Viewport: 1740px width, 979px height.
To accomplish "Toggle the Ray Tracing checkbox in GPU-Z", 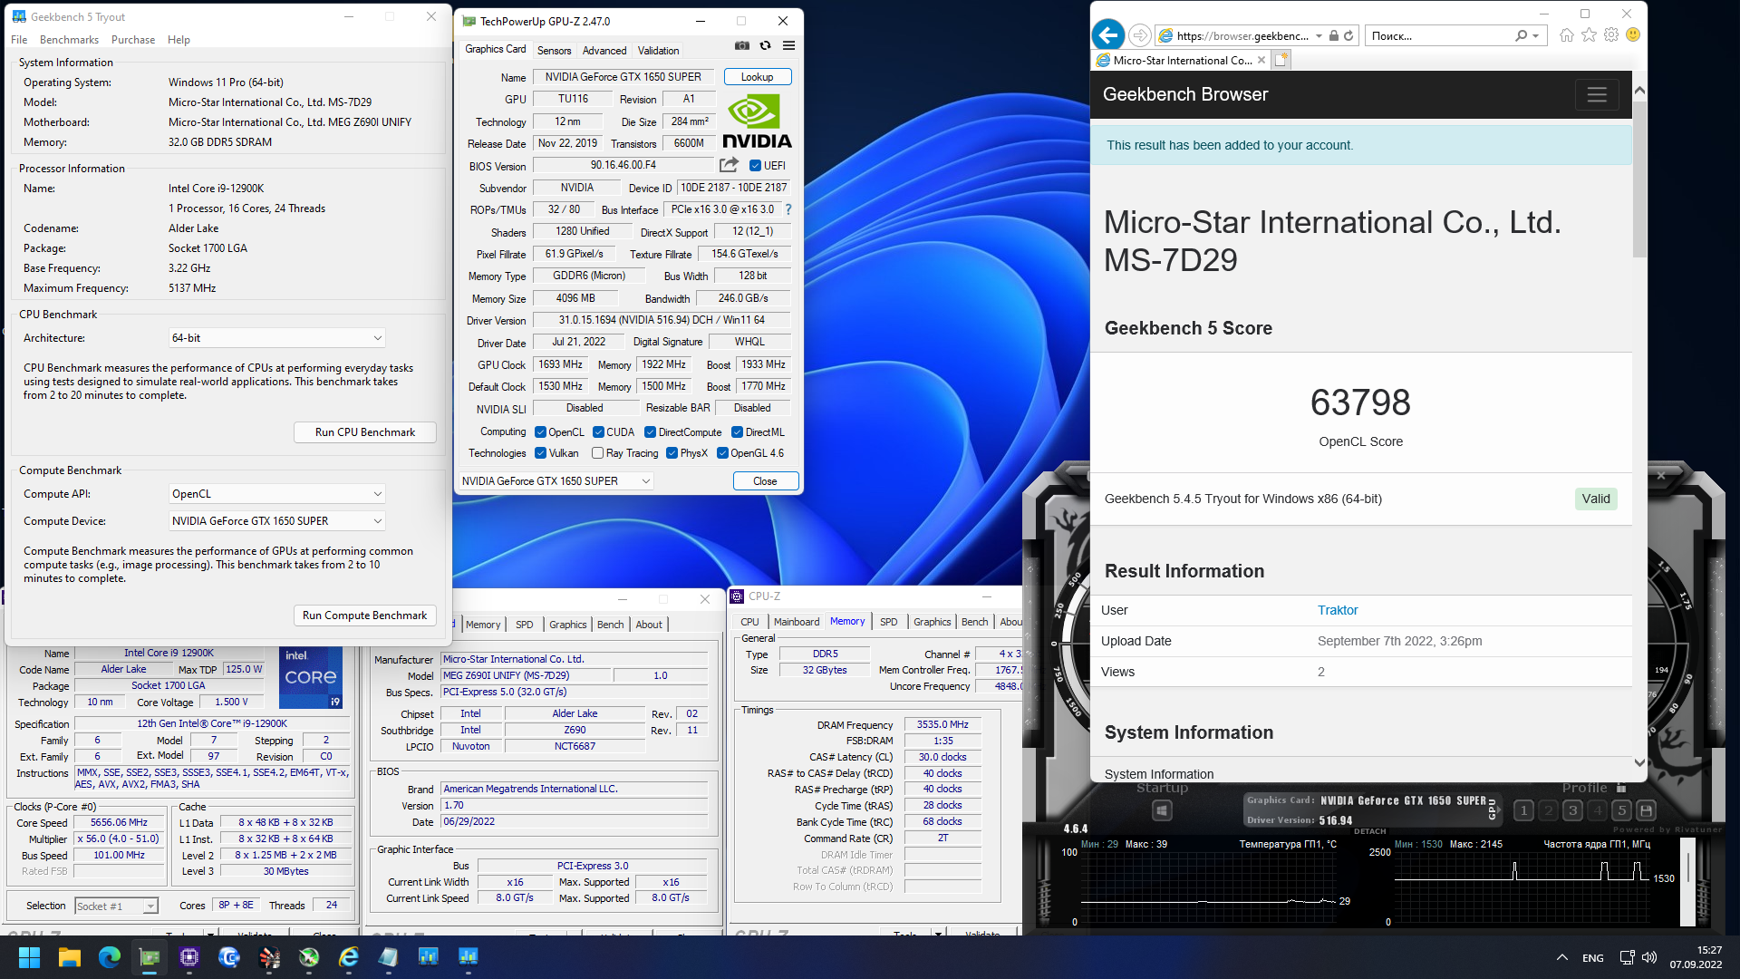I will click(597, 453).
